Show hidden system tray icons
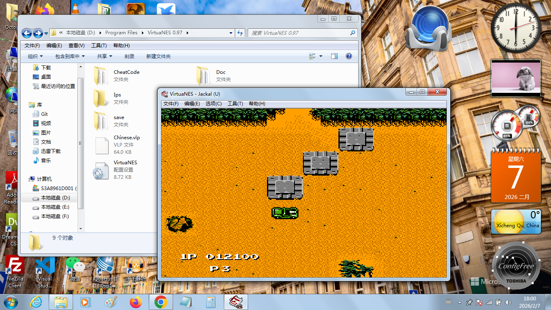551x310 pixels. tap(459, 302)
